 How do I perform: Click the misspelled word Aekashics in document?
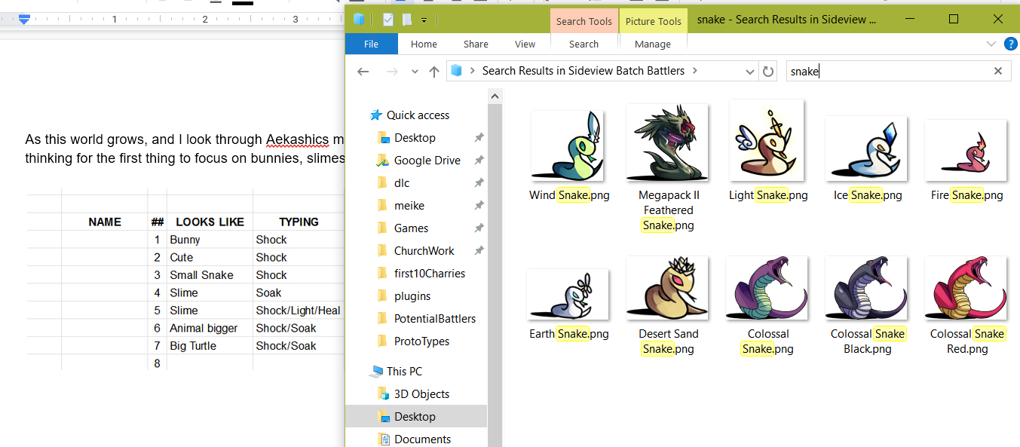click(x=297, y=139)
